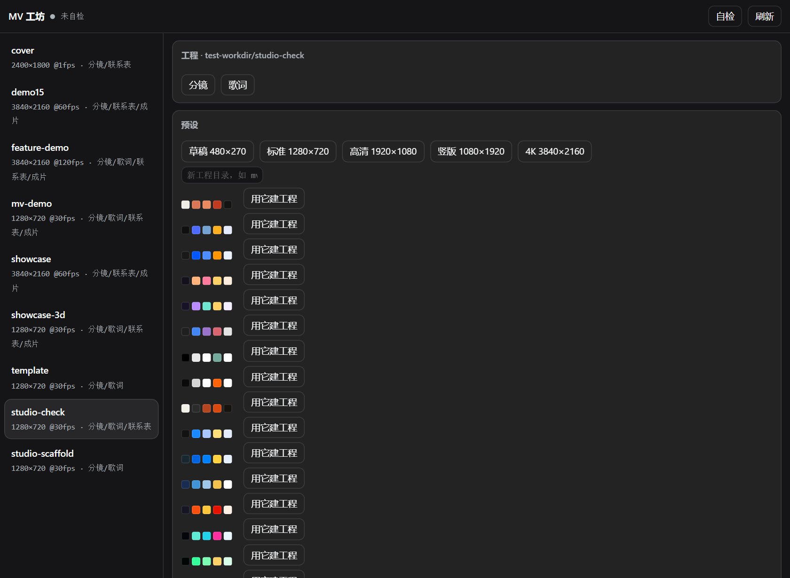
Task: Click the hot pink palette swatch
Action: point(217,536)
